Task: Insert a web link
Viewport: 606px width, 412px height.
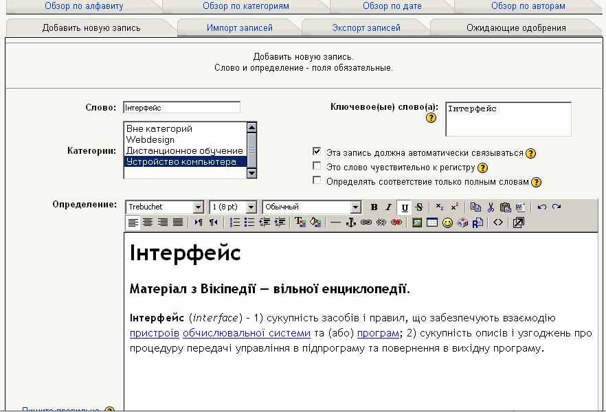Action: [x=366, y=222]
